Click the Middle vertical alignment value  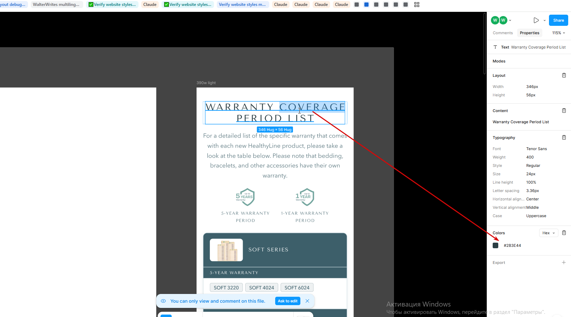[533, 207]
